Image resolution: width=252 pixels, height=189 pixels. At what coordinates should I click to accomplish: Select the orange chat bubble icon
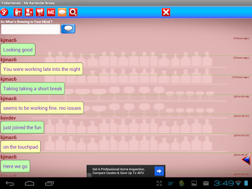click(62, 12)
